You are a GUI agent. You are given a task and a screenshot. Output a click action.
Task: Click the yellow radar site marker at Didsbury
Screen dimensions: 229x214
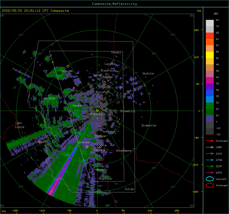coord(97,111)
